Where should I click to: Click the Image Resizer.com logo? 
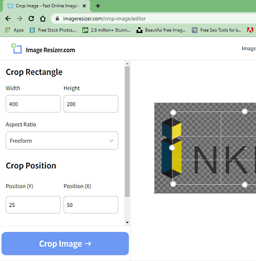tap(16, 48)
